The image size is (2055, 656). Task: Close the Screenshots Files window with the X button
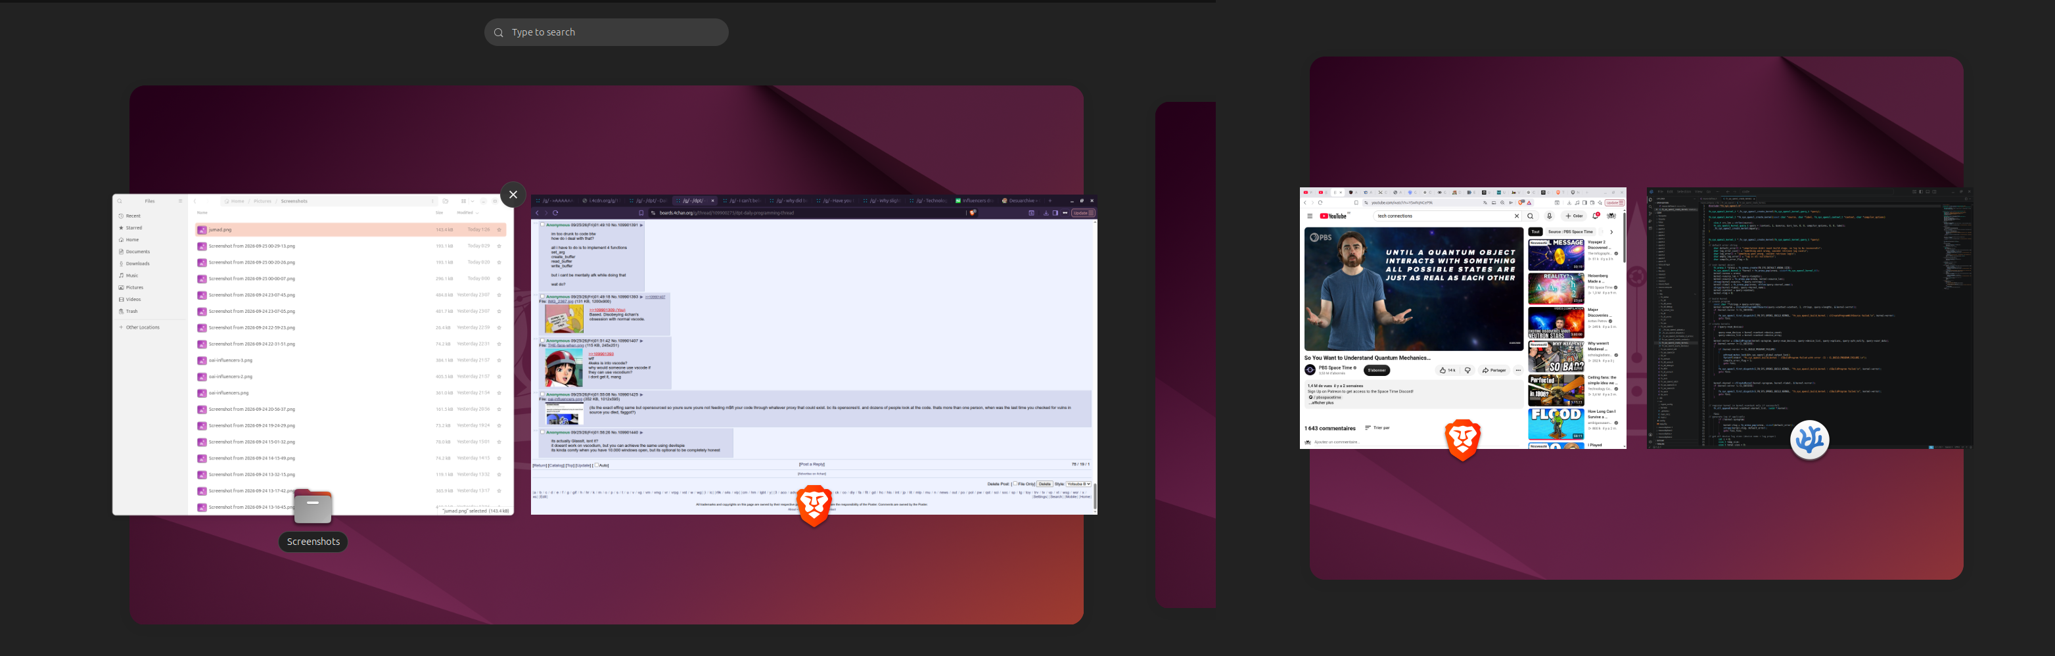click(513, 195)
